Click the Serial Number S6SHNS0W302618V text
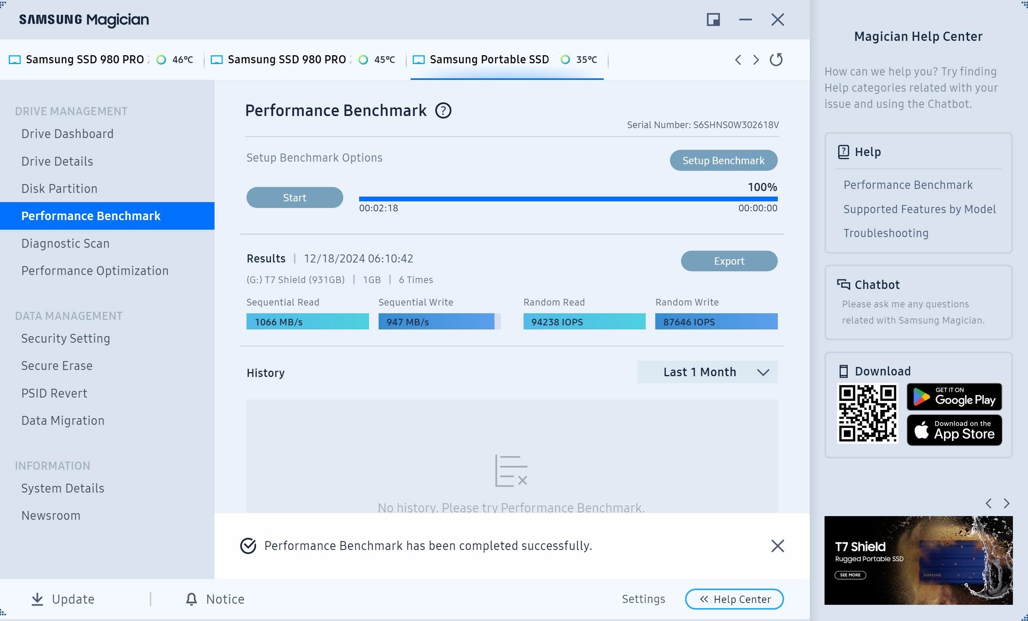Image resolution: width=1028 pixels, height=621 pixels. 703,125
